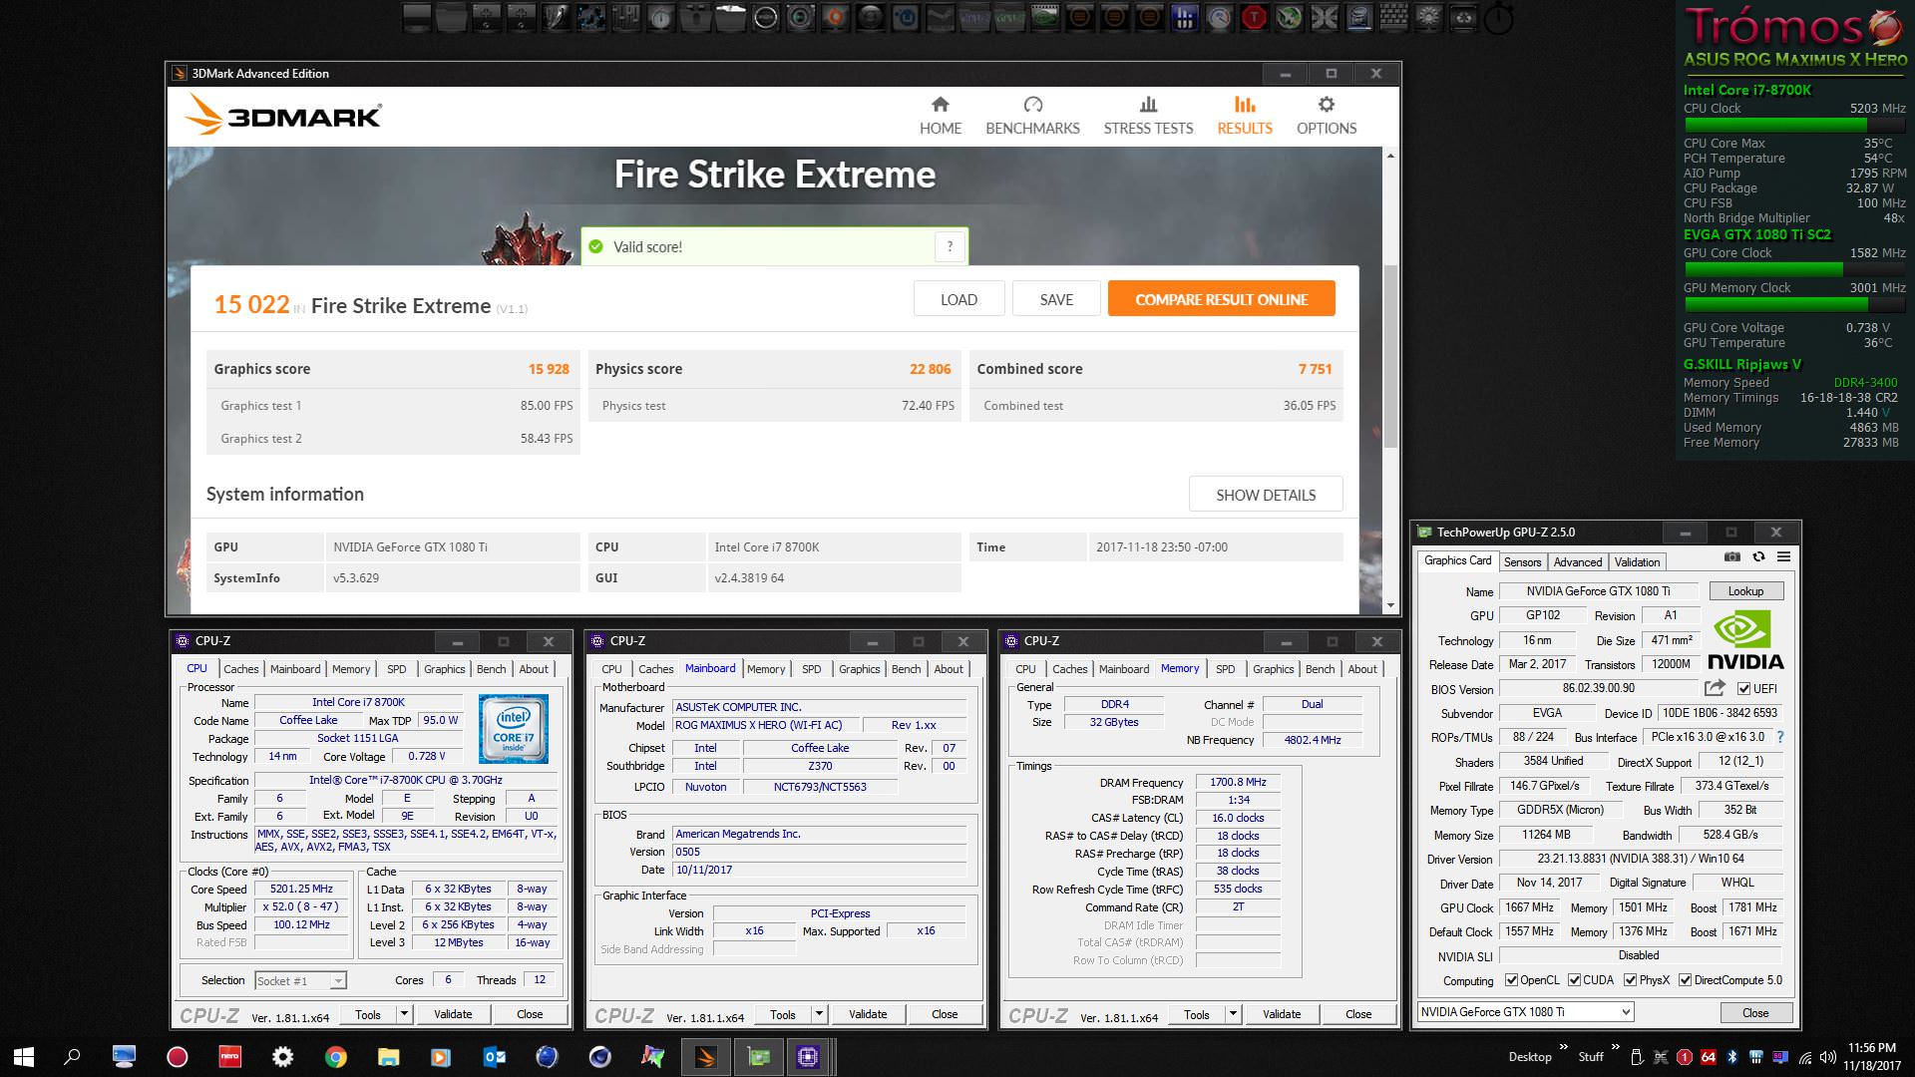Screen dimensions: 1915x1077
Task: Open Outlook from taskbar
Action: tap(494, 1056)
